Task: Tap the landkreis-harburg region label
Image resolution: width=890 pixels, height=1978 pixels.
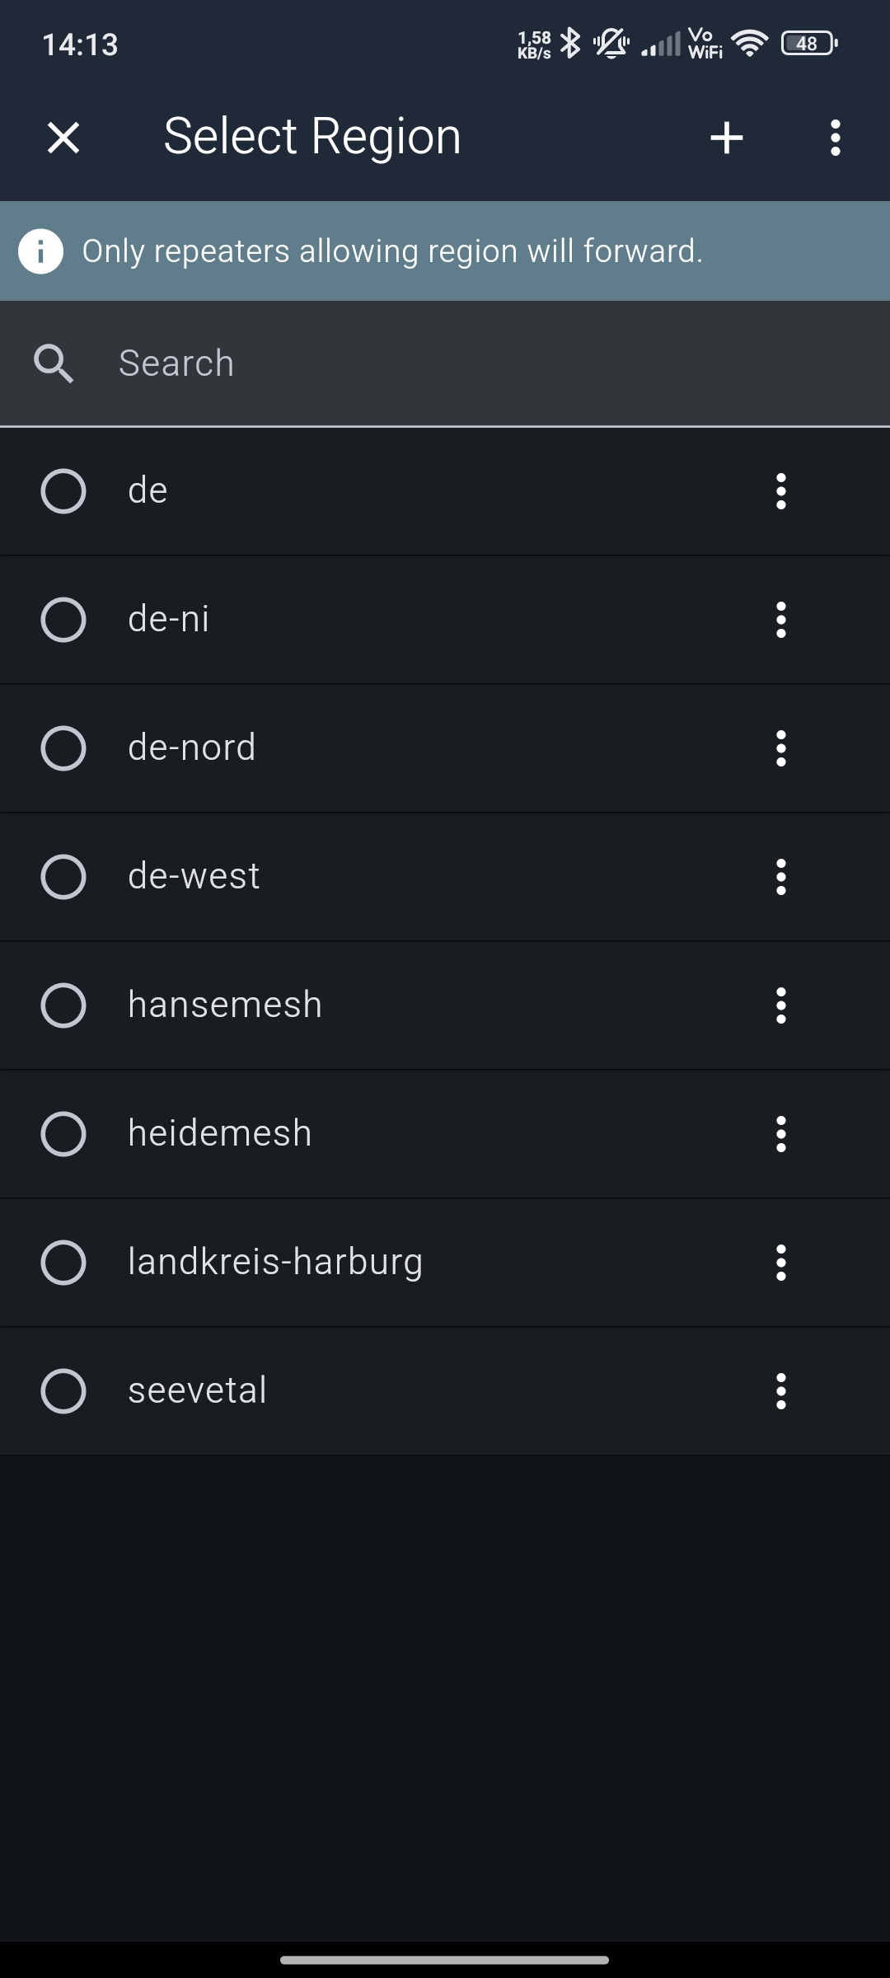Action: 275,1262
